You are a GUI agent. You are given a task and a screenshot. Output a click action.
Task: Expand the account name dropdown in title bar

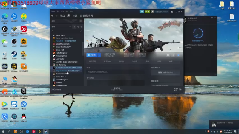coord(162,12)
